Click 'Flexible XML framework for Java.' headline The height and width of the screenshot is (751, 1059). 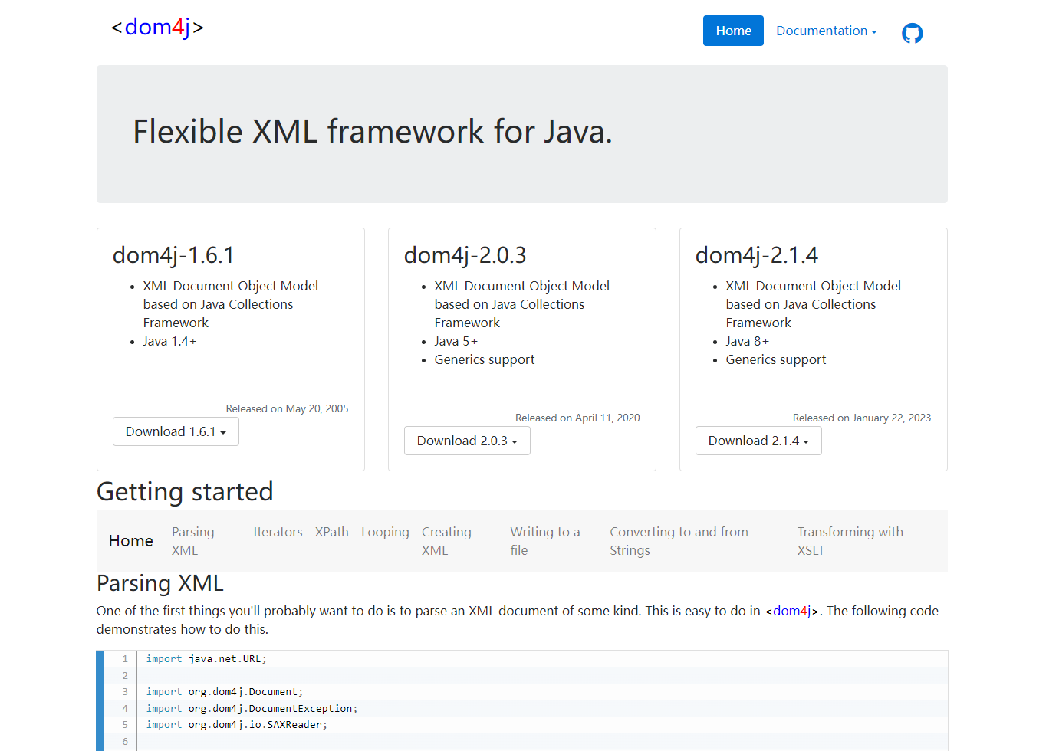(373, 132)
